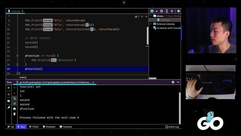Viewport: 241px width, 136px height.
Task: Click fold end marker at line 20
Action: point(18,73)
